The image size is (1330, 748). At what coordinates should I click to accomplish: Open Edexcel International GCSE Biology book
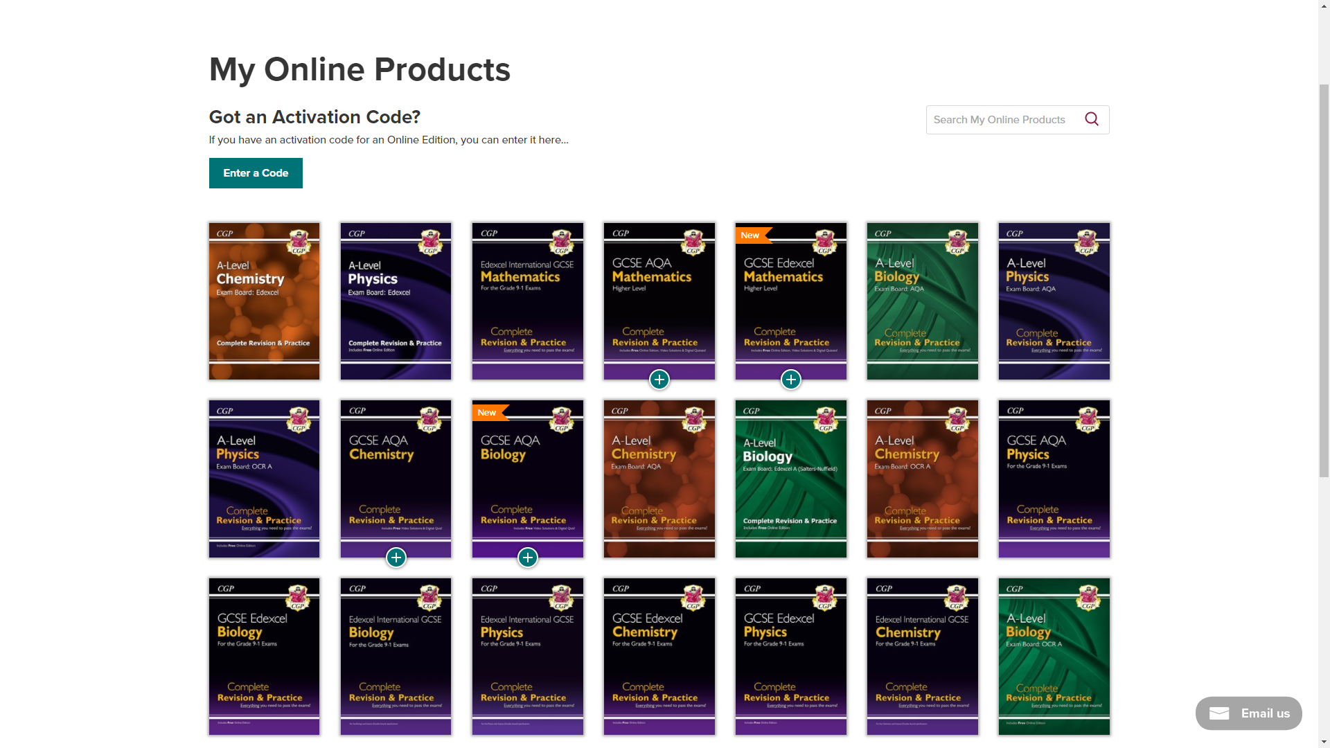tap(396, 657)
